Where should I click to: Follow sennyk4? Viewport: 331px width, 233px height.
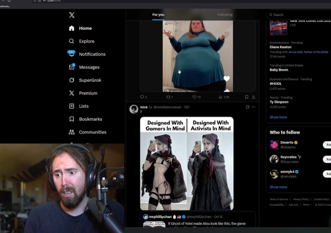click(x=327, y=174)
